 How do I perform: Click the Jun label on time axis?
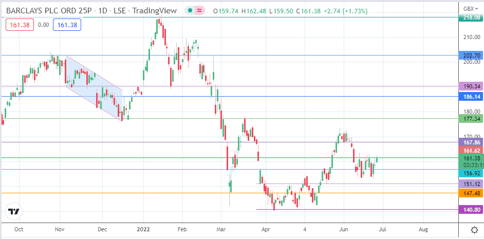point(344,229)
